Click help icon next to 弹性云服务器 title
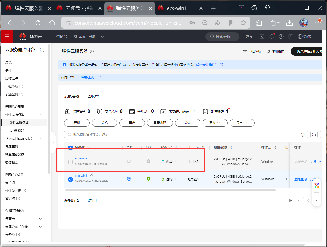This screenshot has width=327, height=247. (92, 51)
